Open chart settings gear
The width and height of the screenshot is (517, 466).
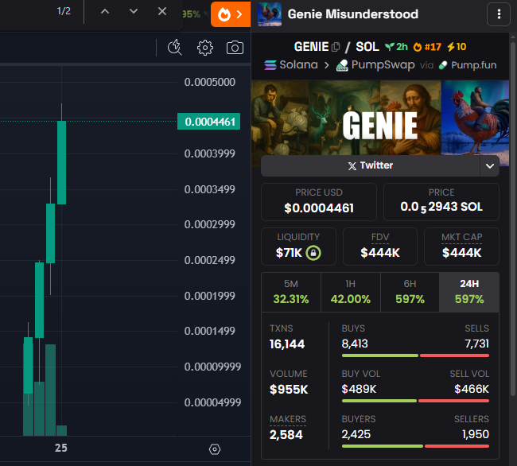[205, 48]
